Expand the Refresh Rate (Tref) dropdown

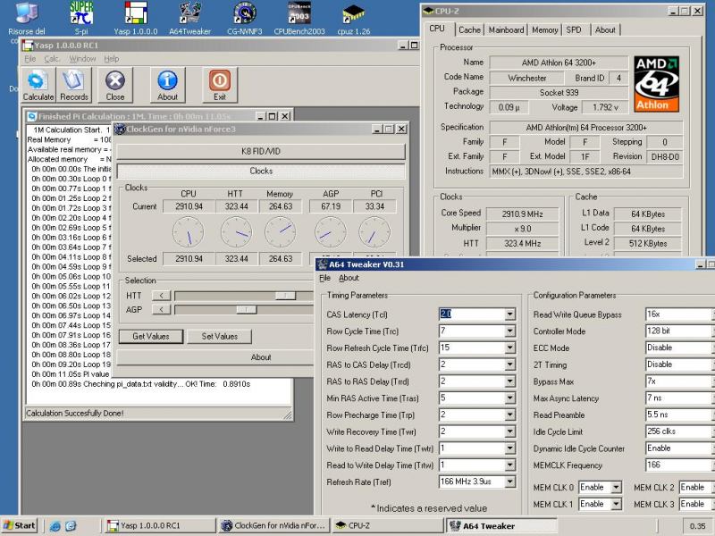point(510,482)
